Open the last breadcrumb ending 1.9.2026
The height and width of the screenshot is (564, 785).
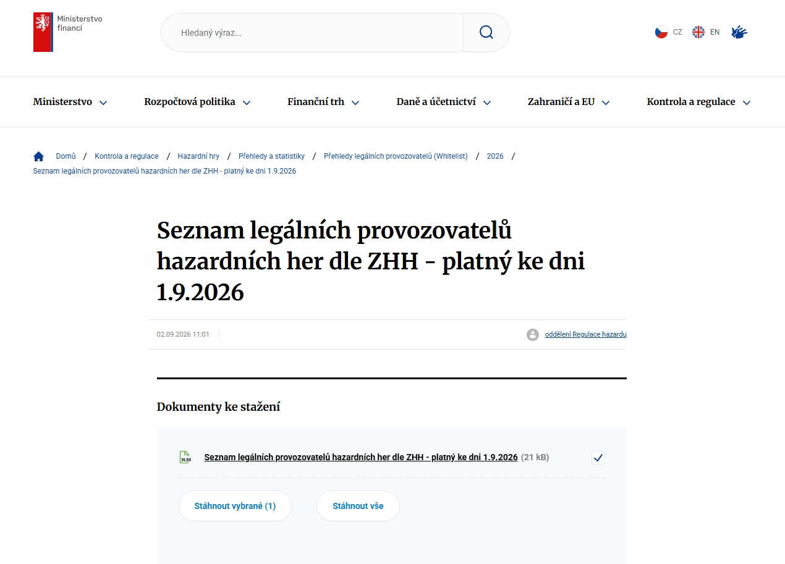(164, 171)
